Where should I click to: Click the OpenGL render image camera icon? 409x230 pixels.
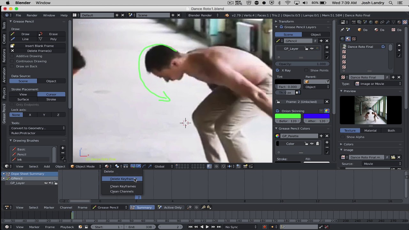click(245, 166)
